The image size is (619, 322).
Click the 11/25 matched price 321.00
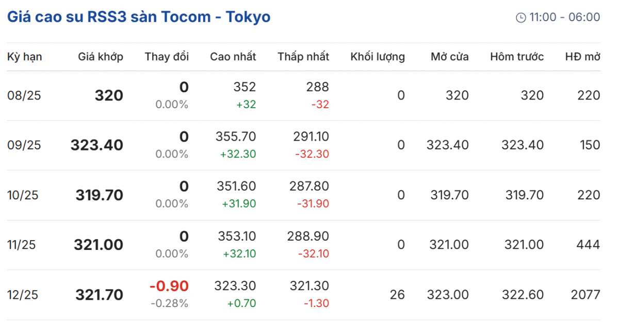click(x=99, y=245)
